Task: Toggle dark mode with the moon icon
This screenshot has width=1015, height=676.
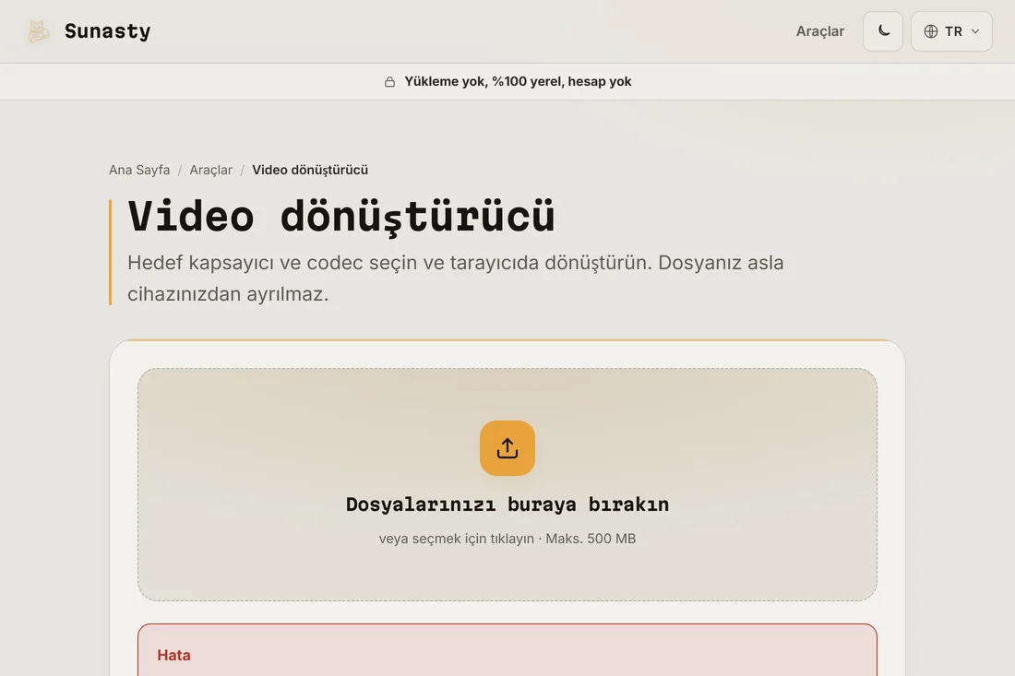Action: (x=882, y=31)
